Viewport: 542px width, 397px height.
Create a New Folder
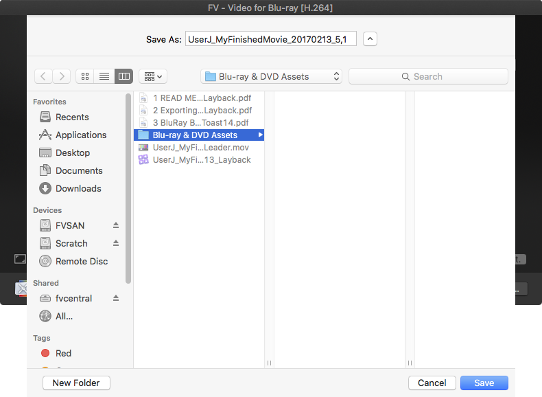coord(76,383)
